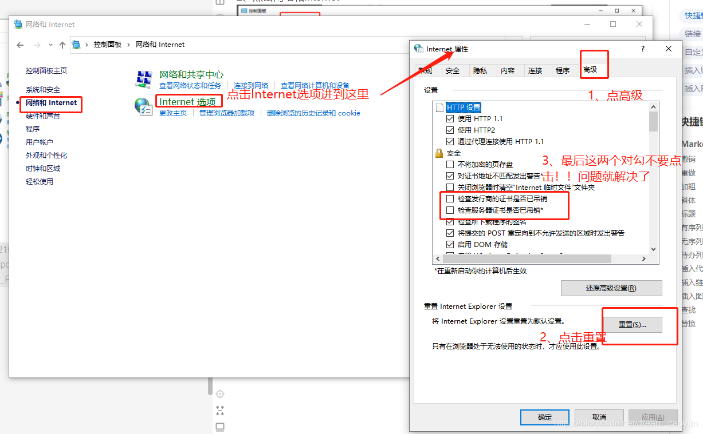Open 轻松使用 in sidebar
This screenshot has height=434, width=703.
coord(40,182)
